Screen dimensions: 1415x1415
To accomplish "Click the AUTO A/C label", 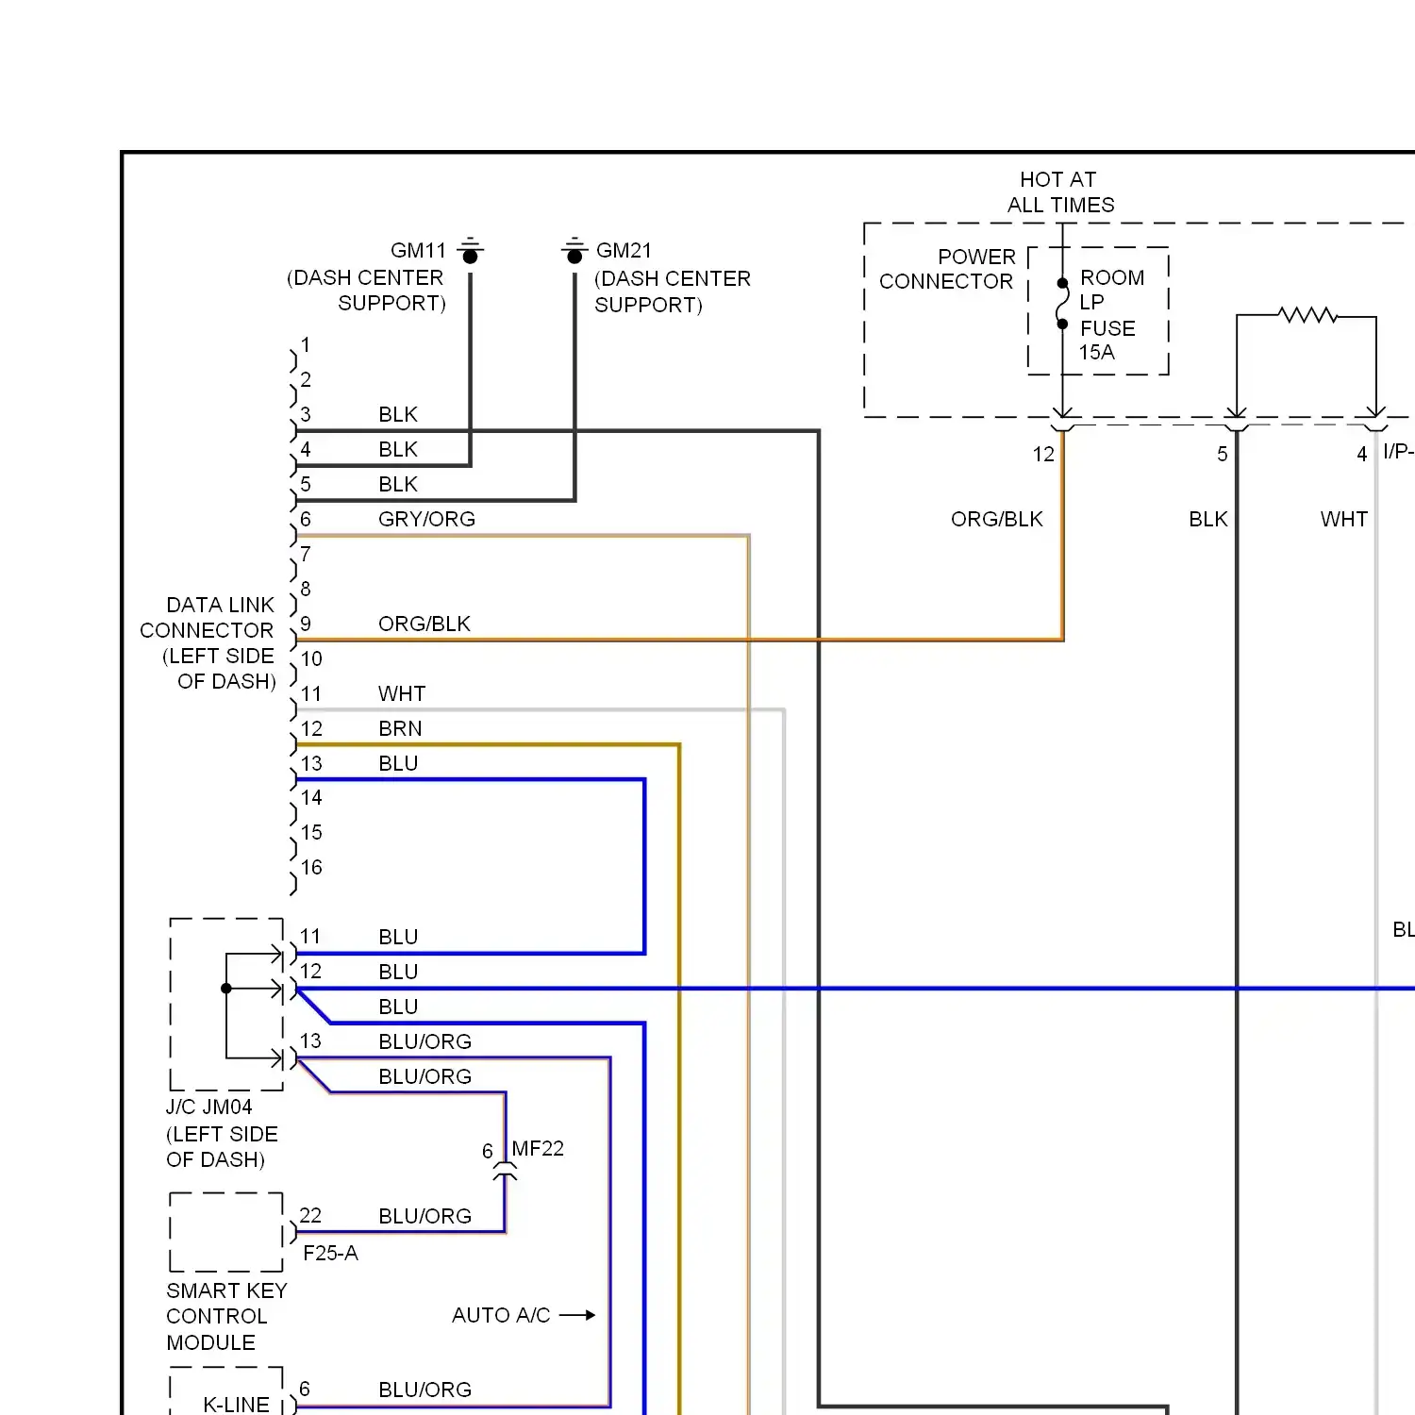I will click(501, 1316).
